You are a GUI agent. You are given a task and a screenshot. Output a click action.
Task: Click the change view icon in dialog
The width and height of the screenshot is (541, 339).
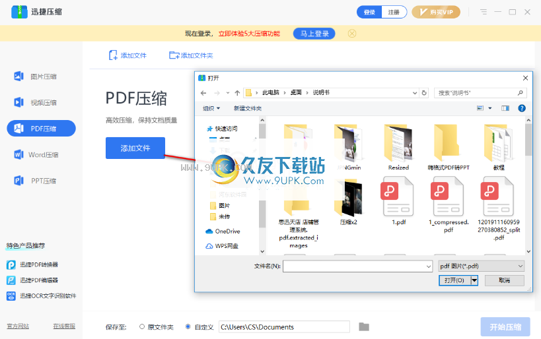coord(480,108)
